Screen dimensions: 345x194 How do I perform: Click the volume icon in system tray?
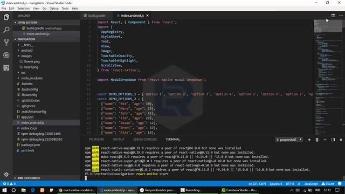click(298, 190)
